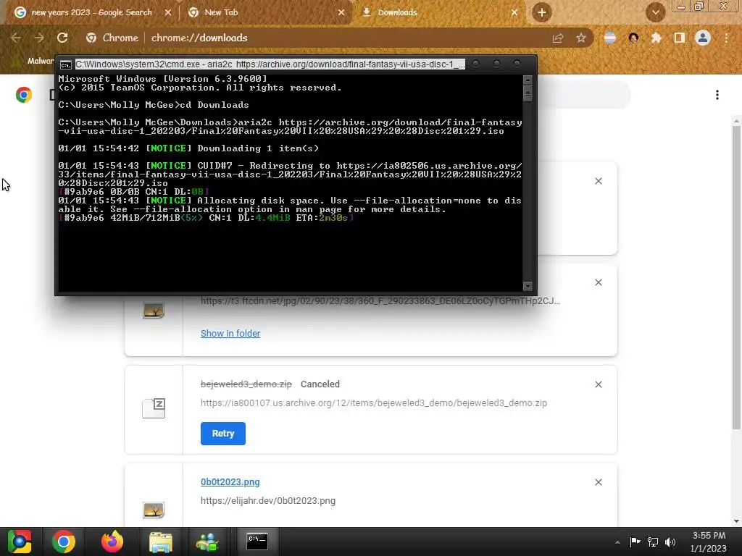Remove 0b0t2023.png from the list
The height and width of the screenshot is (556, 742).
[599, 482]
